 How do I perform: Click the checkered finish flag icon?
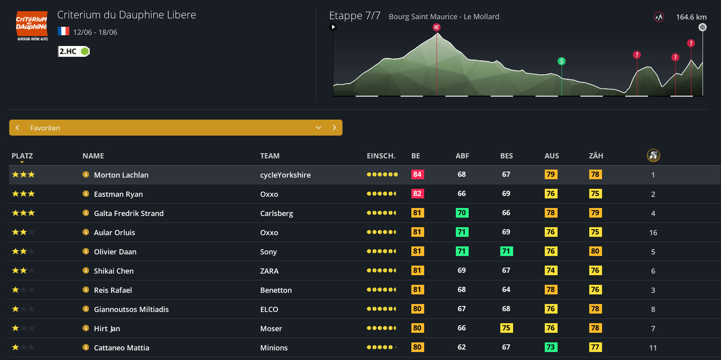tap(703, 27)
